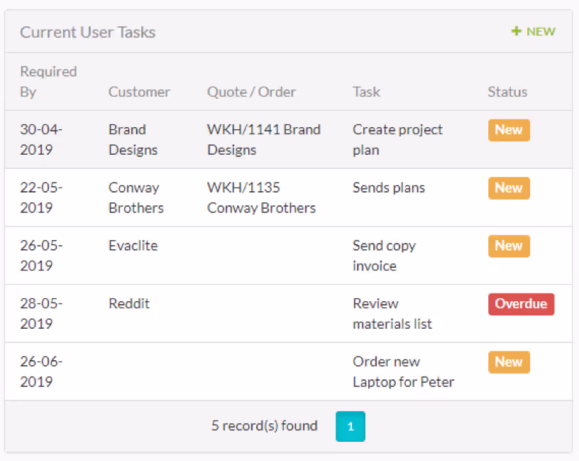Click the Status column header
Viewport: 579px width, 461px height.
(507, 92)
